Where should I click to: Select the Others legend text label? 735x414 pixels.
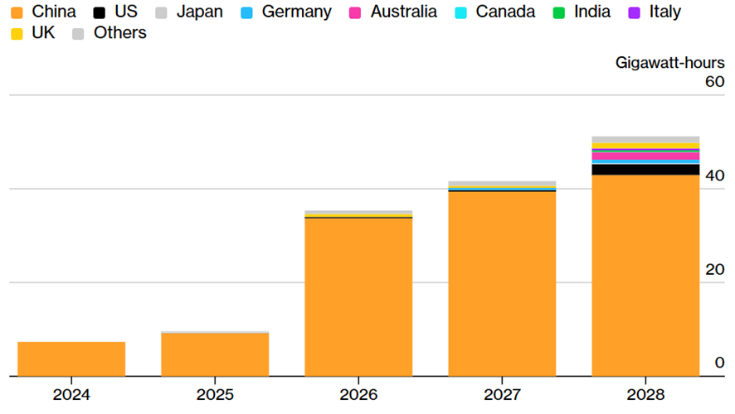119,33
